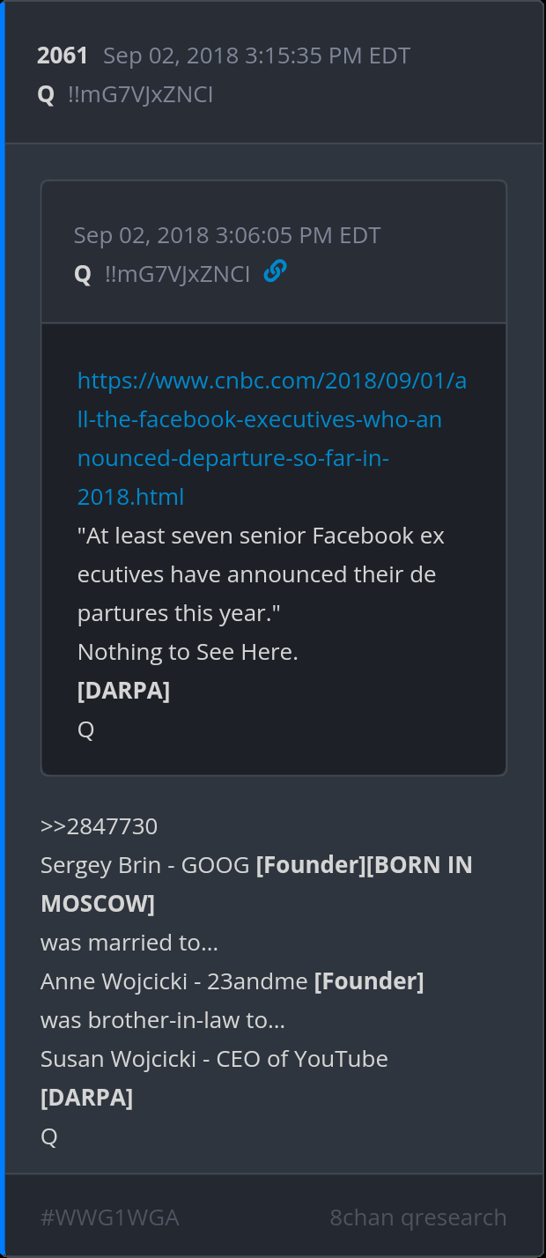Viewport: 546px width, 1258px height.
Task: Click the [DARPA] tag below "Nothing to See Here."
Action: pos(123,691)
